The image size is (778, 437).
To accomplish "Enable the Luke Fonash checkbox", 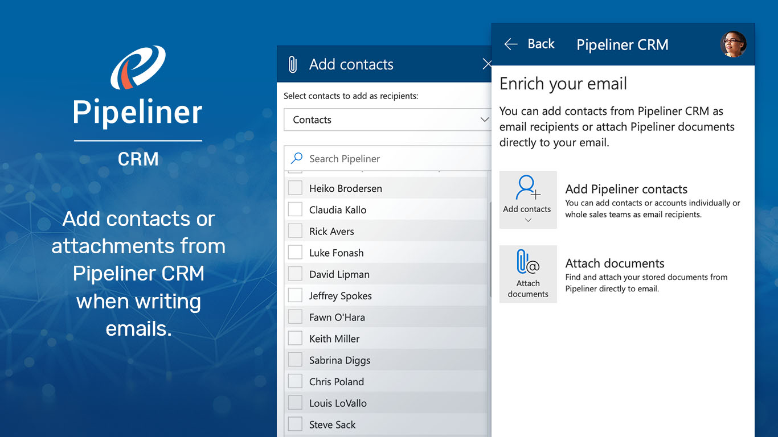I will [295, 253].
